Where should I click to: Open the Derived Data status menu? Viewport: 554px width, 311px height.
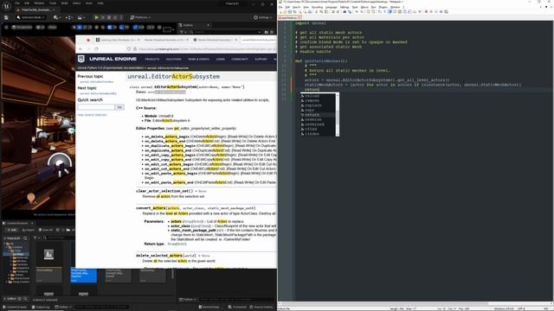[x=209, y=308]
